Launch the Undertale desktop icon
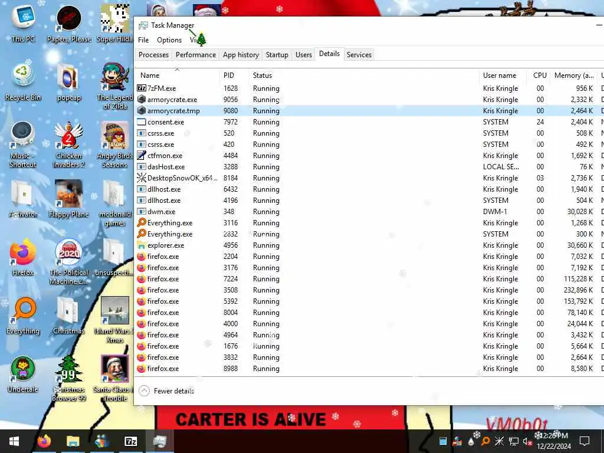604x453 pixels. tap(23, 373)
